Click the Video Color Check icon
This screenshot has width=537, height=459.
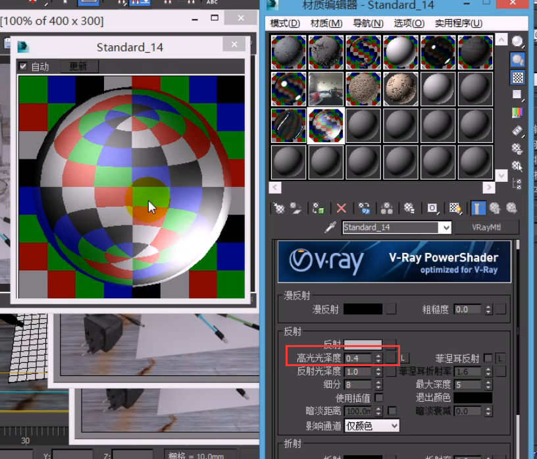point(518,113)
